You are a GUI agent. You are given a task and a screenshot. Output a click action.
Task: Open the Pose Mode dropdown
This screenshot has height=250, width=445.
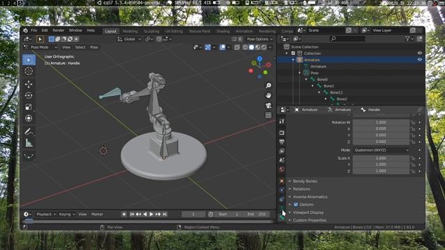40,47
